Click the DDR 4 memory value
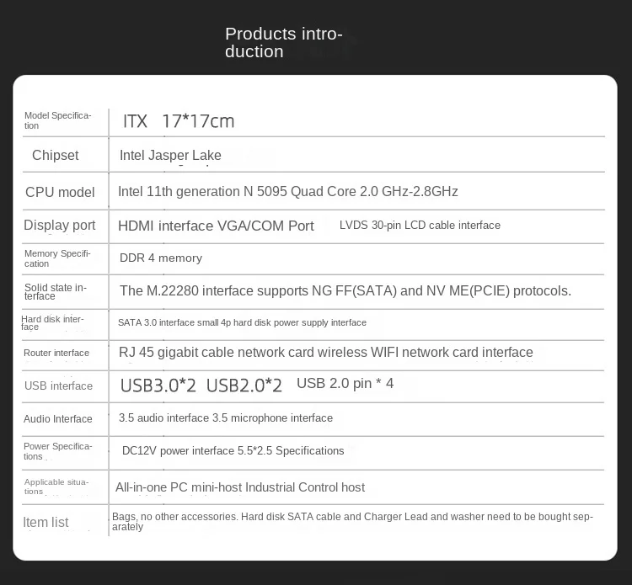Image resolution: width=632 pixels, height=585 pixels. (x=161, y=258)
